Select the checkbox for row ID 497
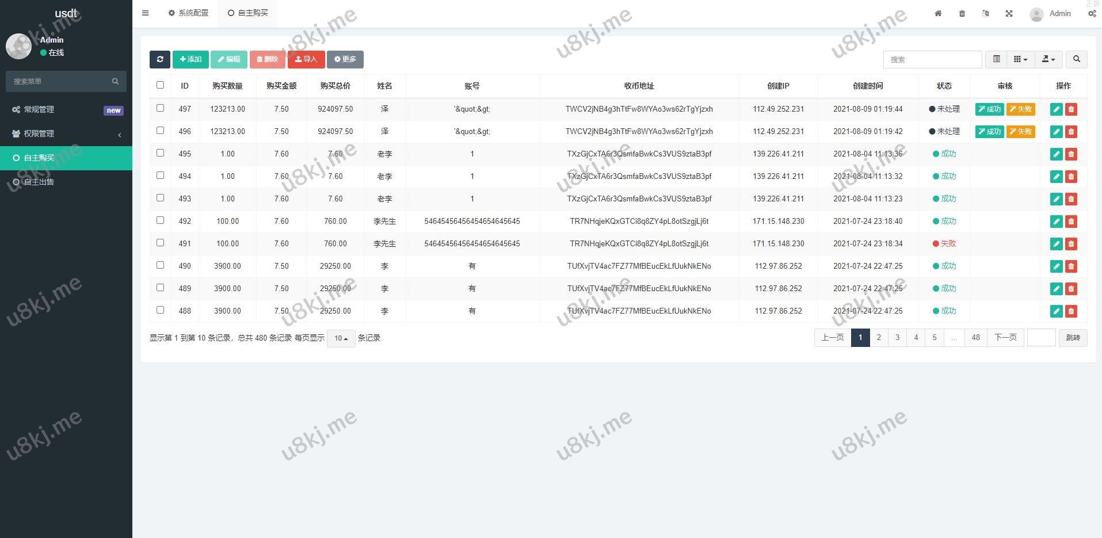Screen dimensions: 1102x538 coord(161,108)
